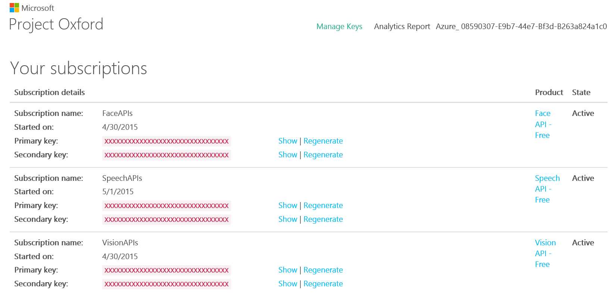Image resolution: width=612 pixels, height=302 pixels.
Task: Regenerate the VisionAPIs primary key
Action: click(x=323, y=270)
